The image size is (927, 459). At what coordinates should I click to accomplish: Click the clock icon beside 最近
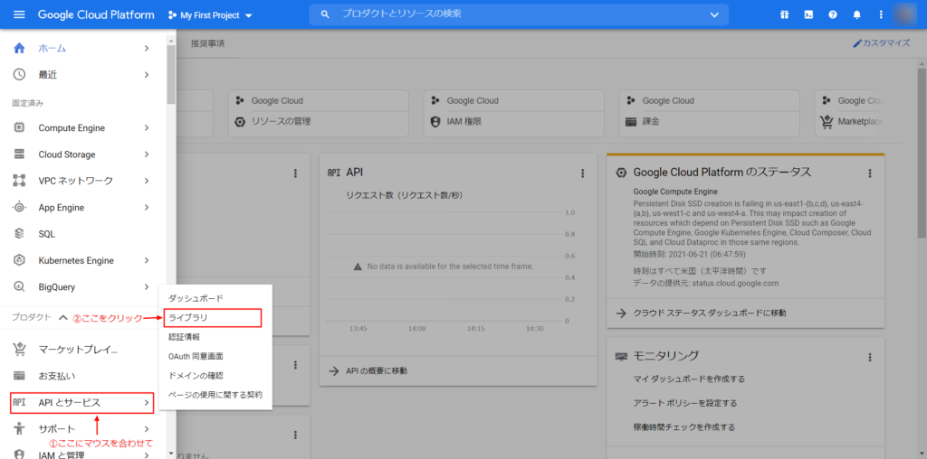[19, 74]
